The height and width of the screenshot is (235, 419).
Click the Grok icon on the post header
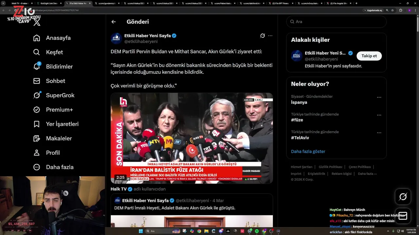(x=262, y=36)
